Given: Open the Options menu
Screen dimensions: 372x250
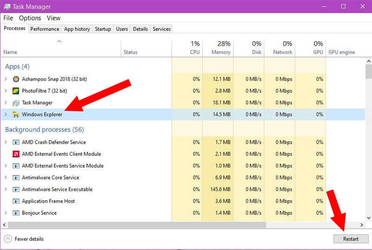Looking at the screenshot, I should point(30,18).
